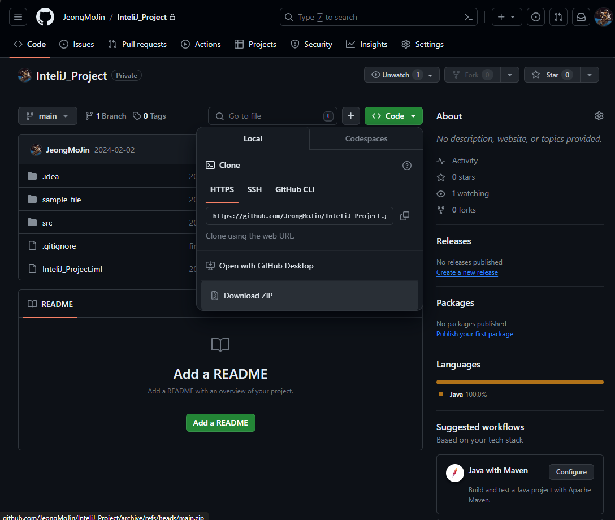Select the SSH clone tab
The height and width of the screenshot is (520, 615).
click(254, 189)
